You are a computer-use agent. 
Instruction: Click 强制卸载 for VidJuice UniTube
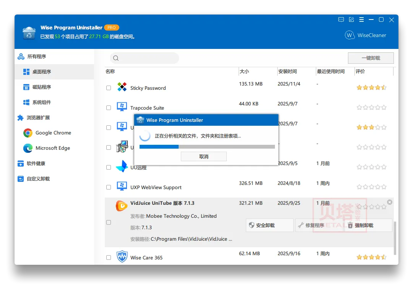368,225
